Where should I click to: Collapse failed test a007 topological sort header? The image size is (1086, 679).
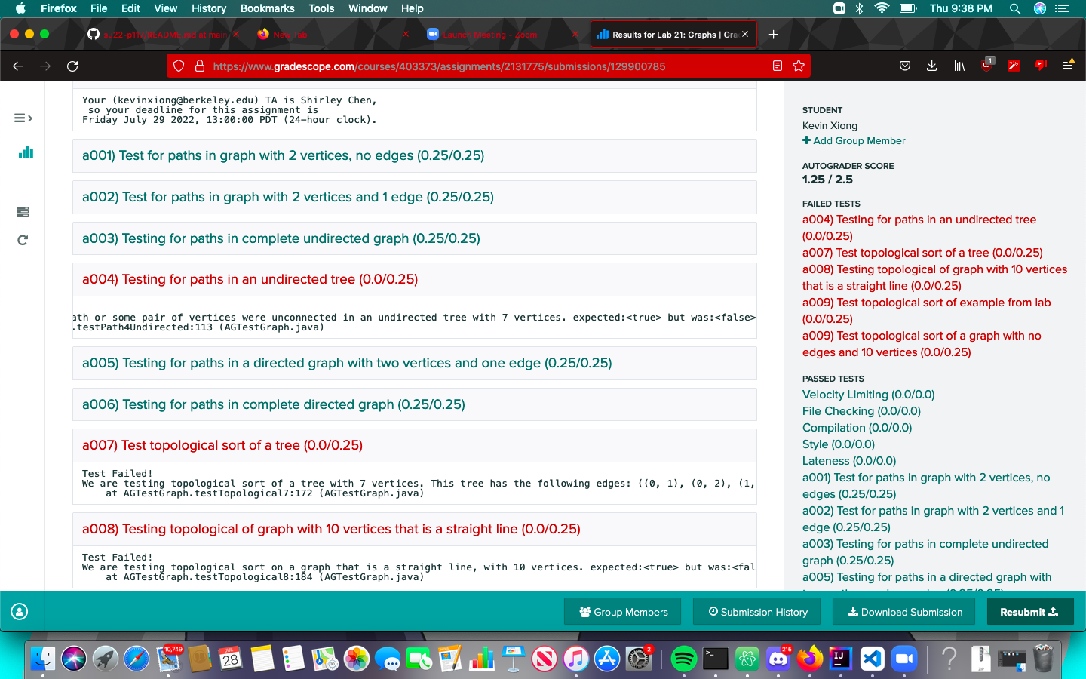[222, 445]
